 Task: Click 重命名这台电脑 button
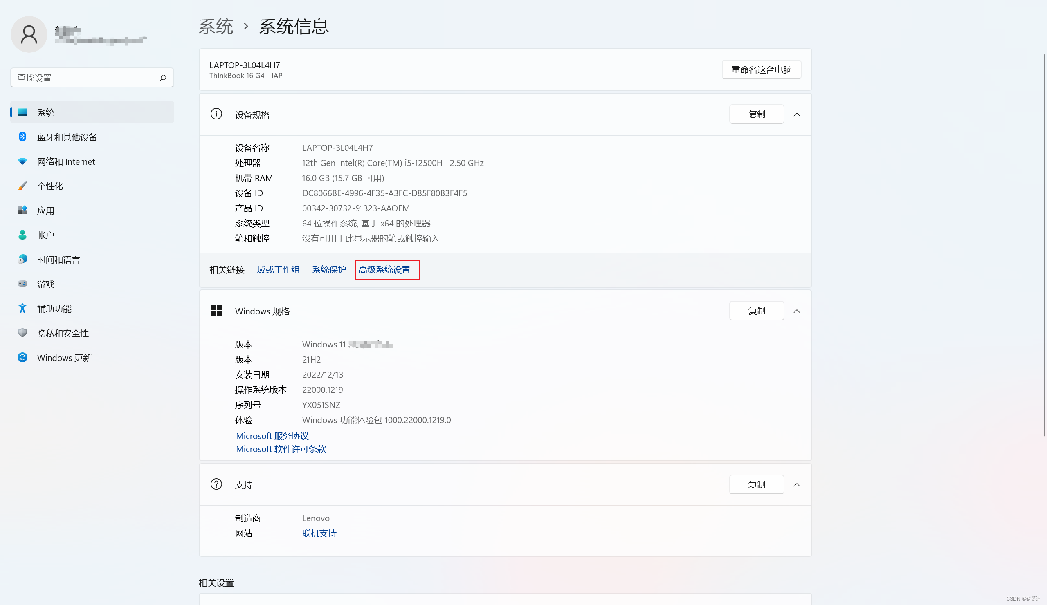coord(761,70)
